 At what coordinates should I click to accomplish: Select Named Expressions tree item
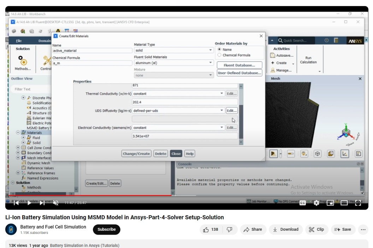(x=43, y=178)
